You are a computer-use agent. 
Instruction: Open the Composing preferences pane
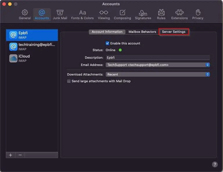pos(122,15)
